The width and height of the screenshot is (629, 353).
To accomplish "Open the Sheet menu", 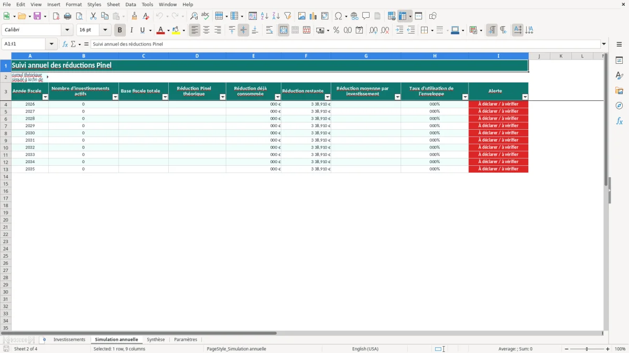I will (x=113, y=4).
